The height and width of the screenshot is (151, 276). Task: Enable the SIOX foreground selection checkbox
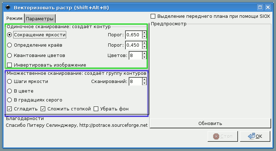(x=153, y=16)
